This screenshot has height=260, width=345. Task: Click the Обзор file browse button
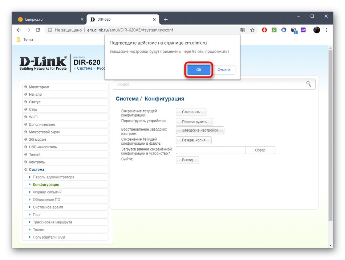click(260, 150)
